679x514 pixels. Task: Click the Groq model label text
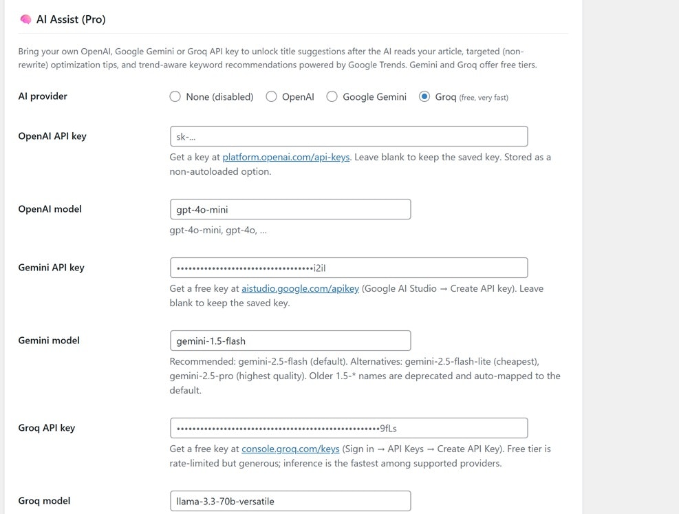point(44,500)
